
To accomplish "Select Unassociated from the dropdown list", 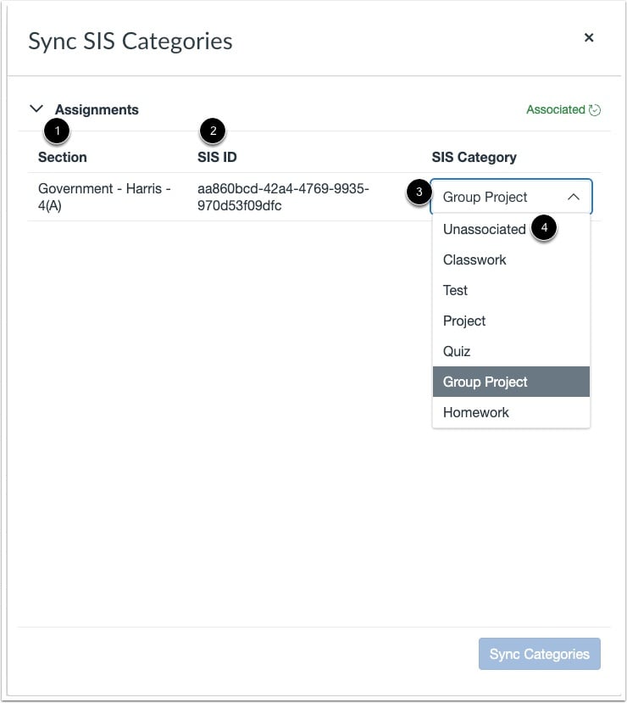I will tap(485, 229).
